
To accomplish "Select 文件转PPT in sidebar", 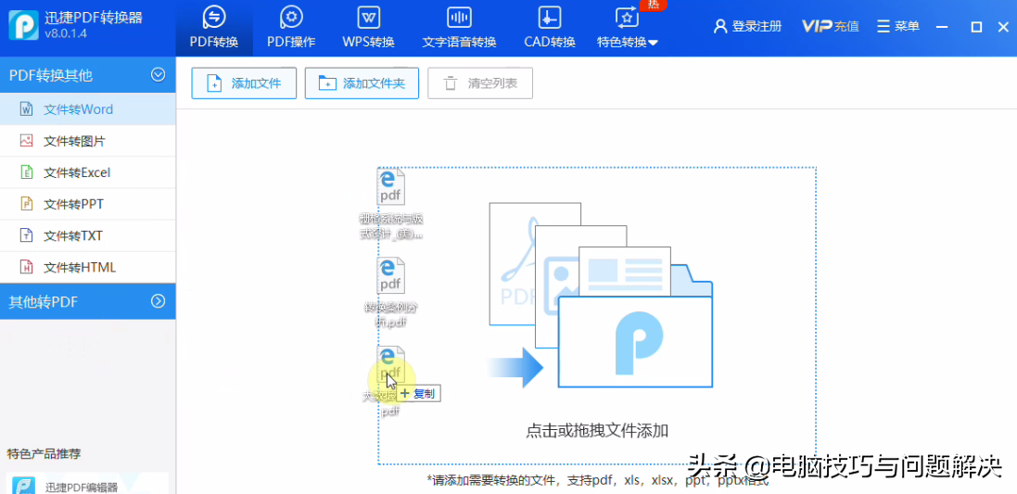I will [87, 204].
